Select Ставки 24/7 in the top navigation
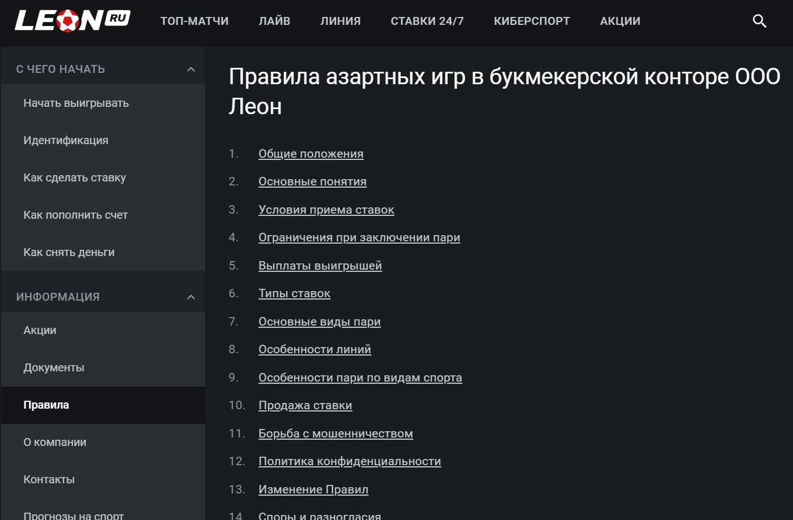This screenshot has width=793, height=520. click(x=427, y=21)
